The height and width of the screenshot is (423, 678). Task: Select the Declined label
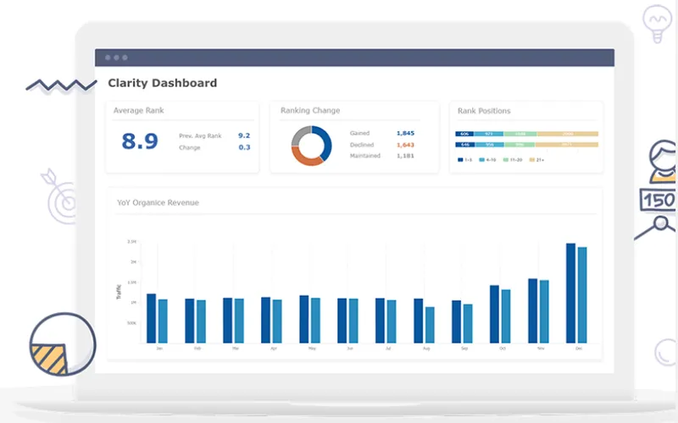(x=362, y=145)
